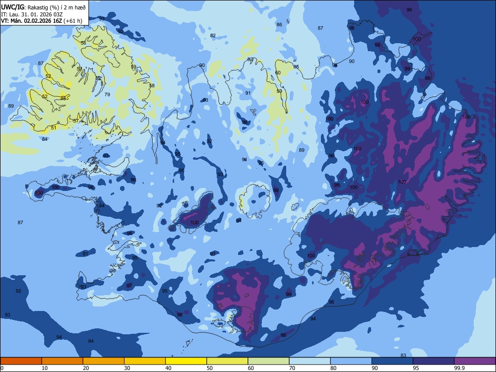Click the map value "51" in the yellow area
Viewport: 496px width, 372px height.
(x=54, y=128)
